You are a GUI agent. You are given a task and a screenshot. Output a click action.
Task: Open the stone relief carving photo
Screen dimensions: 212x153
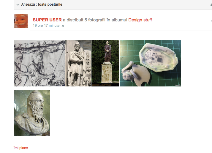[39, 63]
